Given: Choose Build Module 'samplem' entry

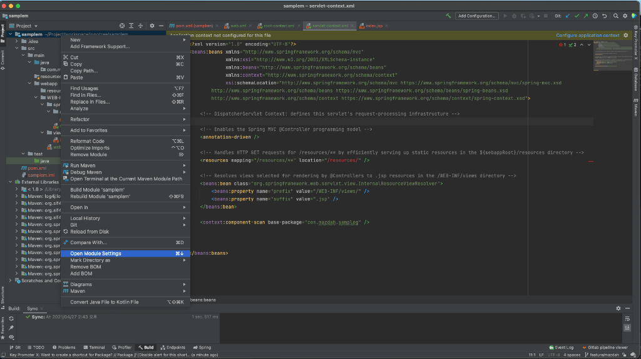Looking at the screenshot, I should click(x=125, y=190).
